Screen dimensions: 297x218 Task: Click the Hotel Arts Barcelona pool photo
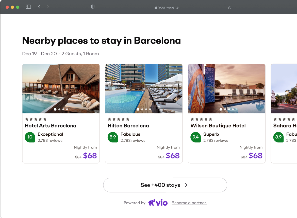(61, 88)
